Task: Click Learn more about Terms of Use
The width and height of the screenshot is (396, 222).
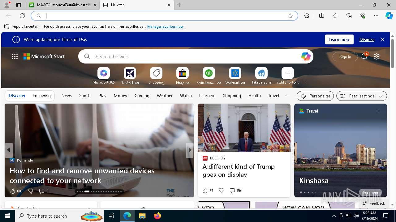Action: (x=339, y=39)
